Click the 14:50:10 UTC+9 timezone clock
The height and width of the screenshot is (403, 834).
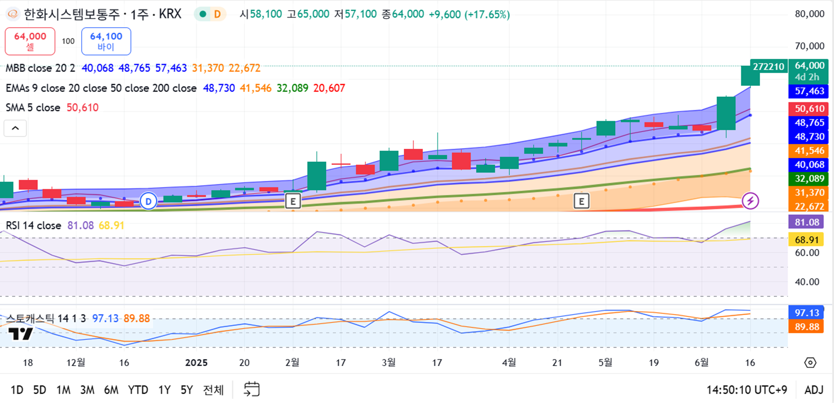click(x=747, y=390)
